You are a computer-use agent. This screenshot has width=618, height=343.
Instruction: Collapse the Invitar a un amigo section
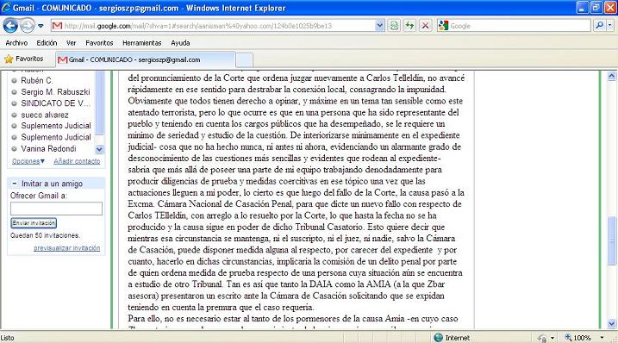click(14, 184)
